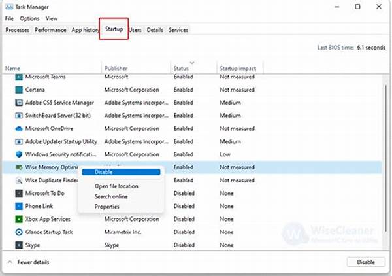
Task: Select the Adobe CS5 Service Manager name
Action: click(x=59, y=103)
